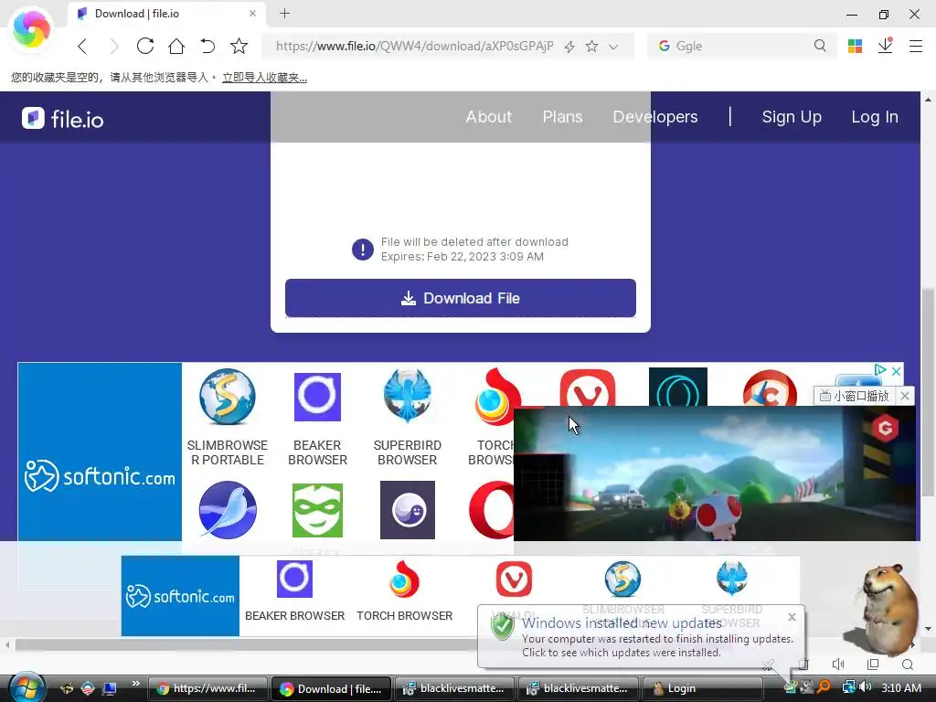
Task: Click the taskbar clock showing 3:10 AM
Action: click(x=900, y=687)
